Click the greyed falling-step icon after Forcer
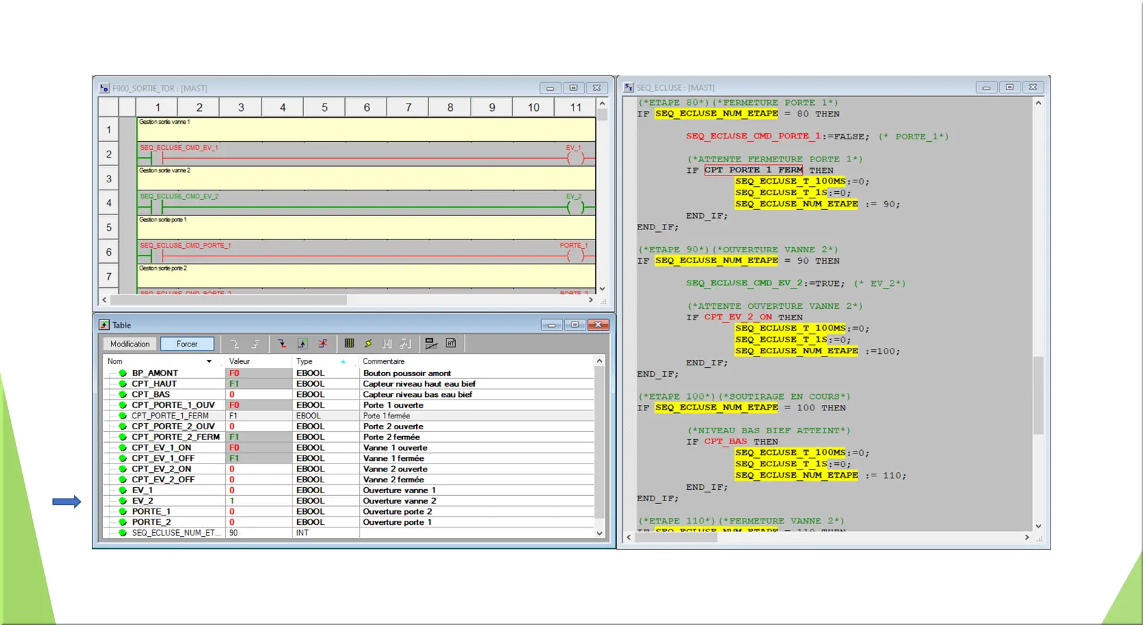This screenshot has height=625, width=1143. [x=234, y=344]
